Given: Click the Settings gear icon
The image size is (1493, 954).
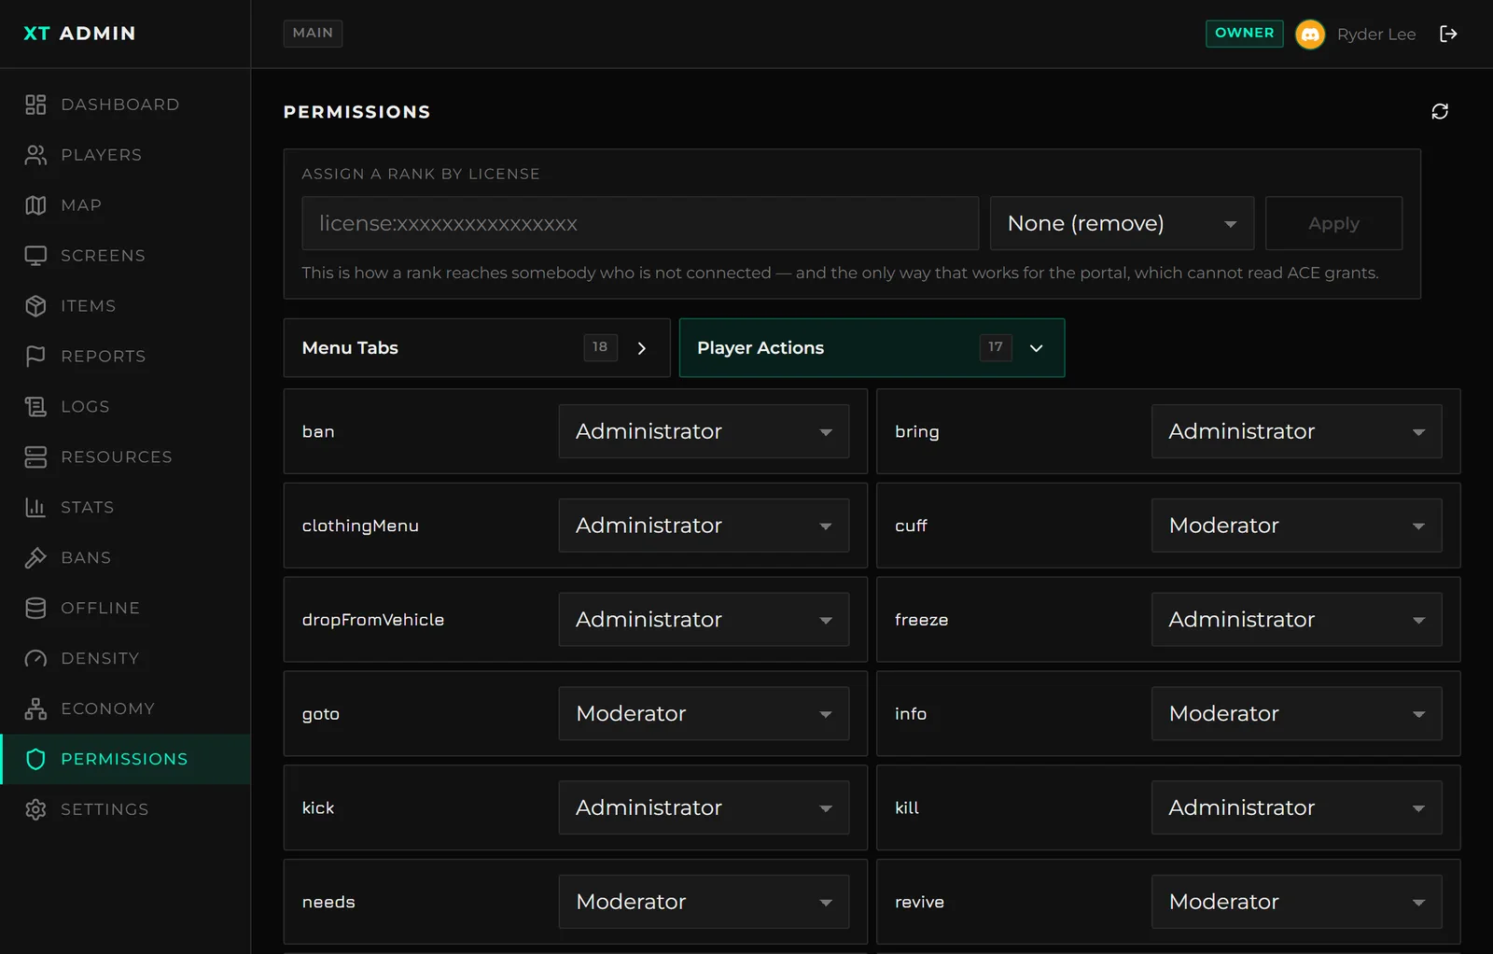Looking at the screenshot, I should pyautogui.click(x=35, y=810).
